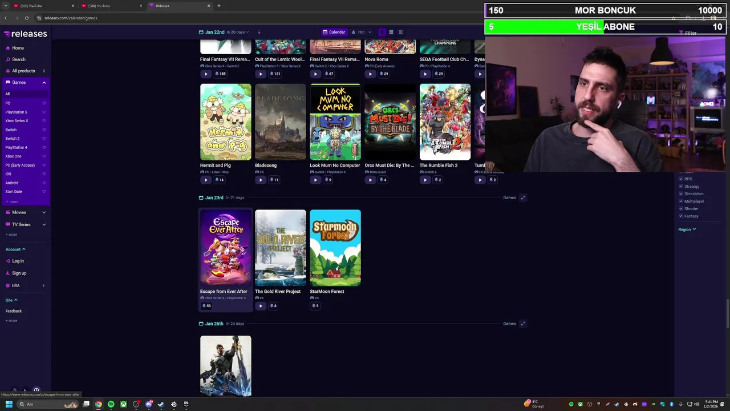Favorite the Xbox One platform heart
The width and height of the screenshot is (730, 411).
pyautogui.click(x=44, y=156)
